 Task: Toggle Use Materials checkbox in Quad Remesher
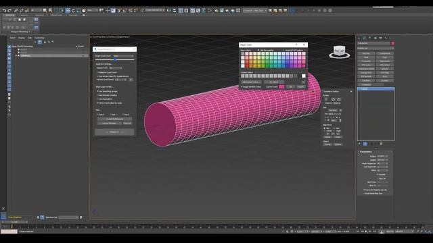pos(97,99)
